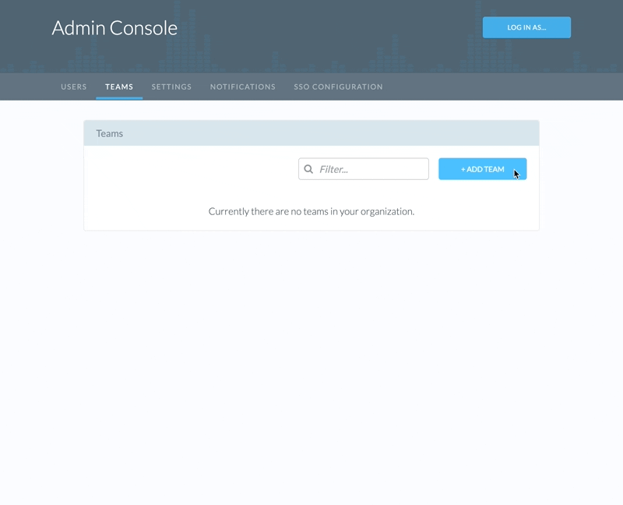The height and width of the screenshot is (505, 623).
Task: Select the Teams tab
Action: [x=119, y=87]
